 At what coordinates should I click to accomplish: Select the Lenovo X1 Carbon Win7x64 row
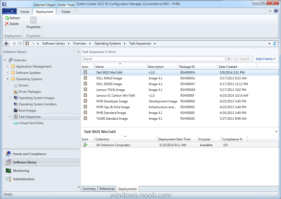[180, 95]
